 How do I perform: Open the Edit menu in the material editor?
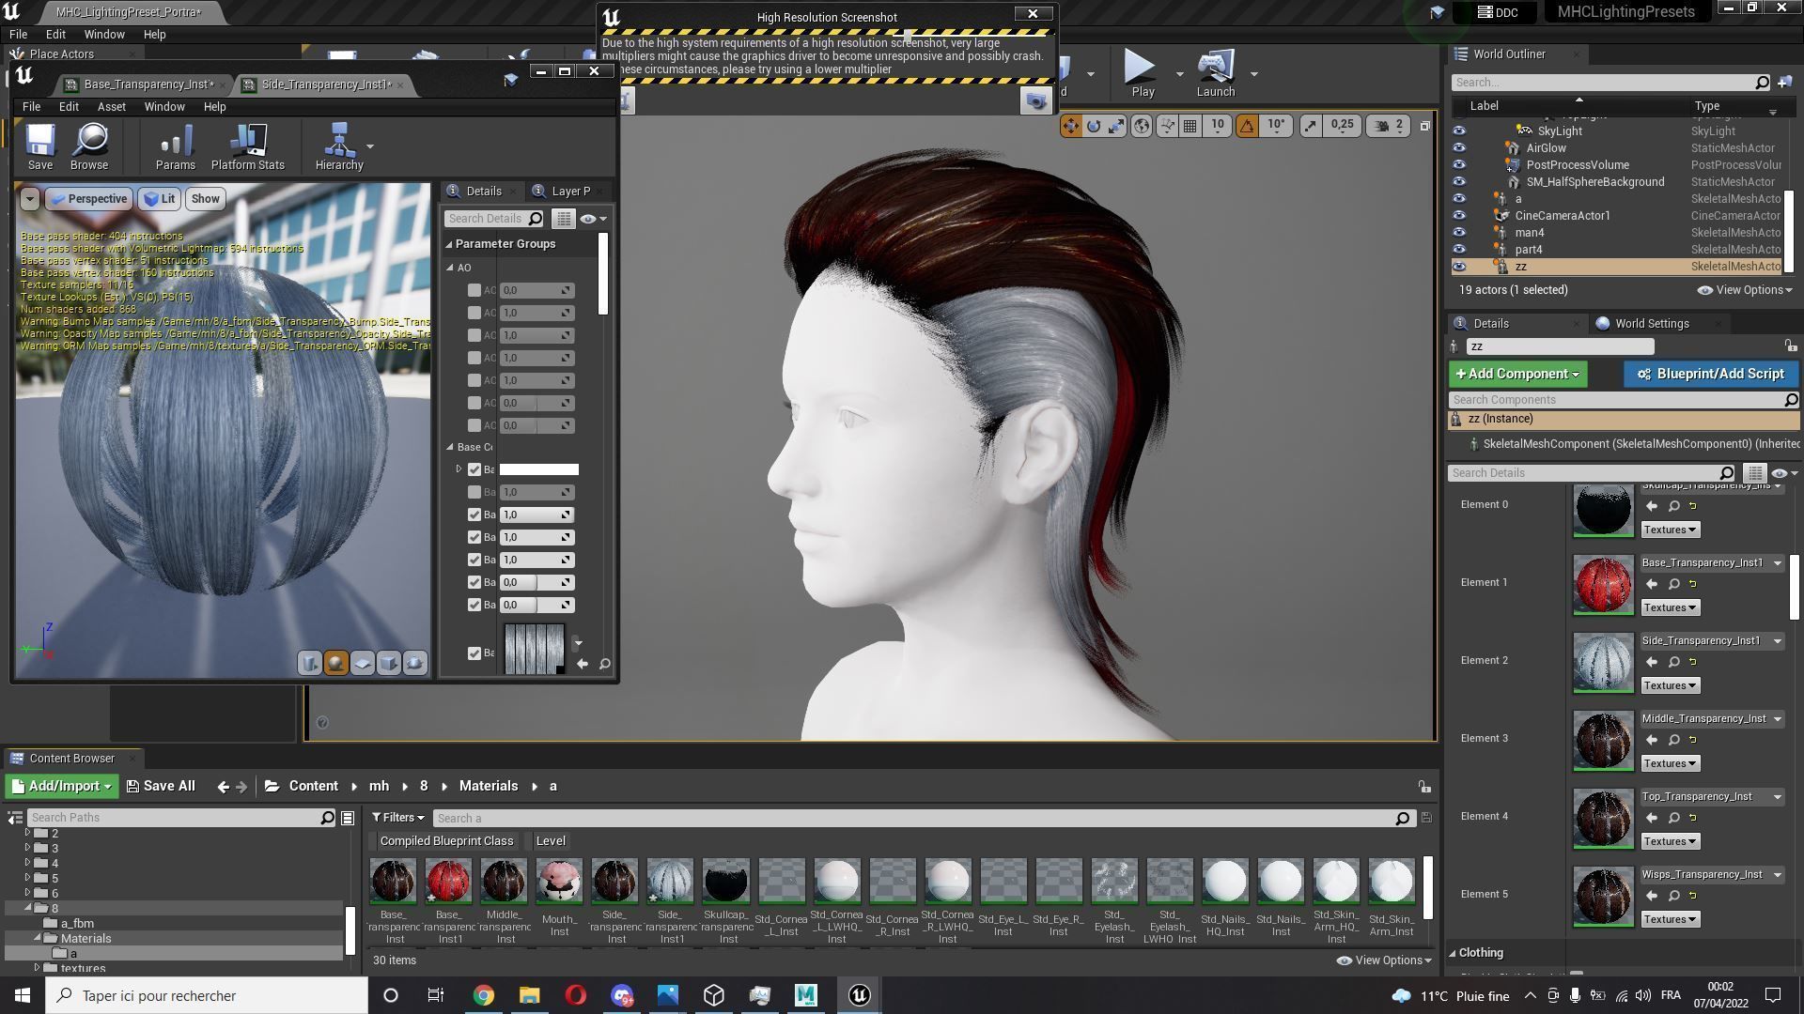coord(69,107)
